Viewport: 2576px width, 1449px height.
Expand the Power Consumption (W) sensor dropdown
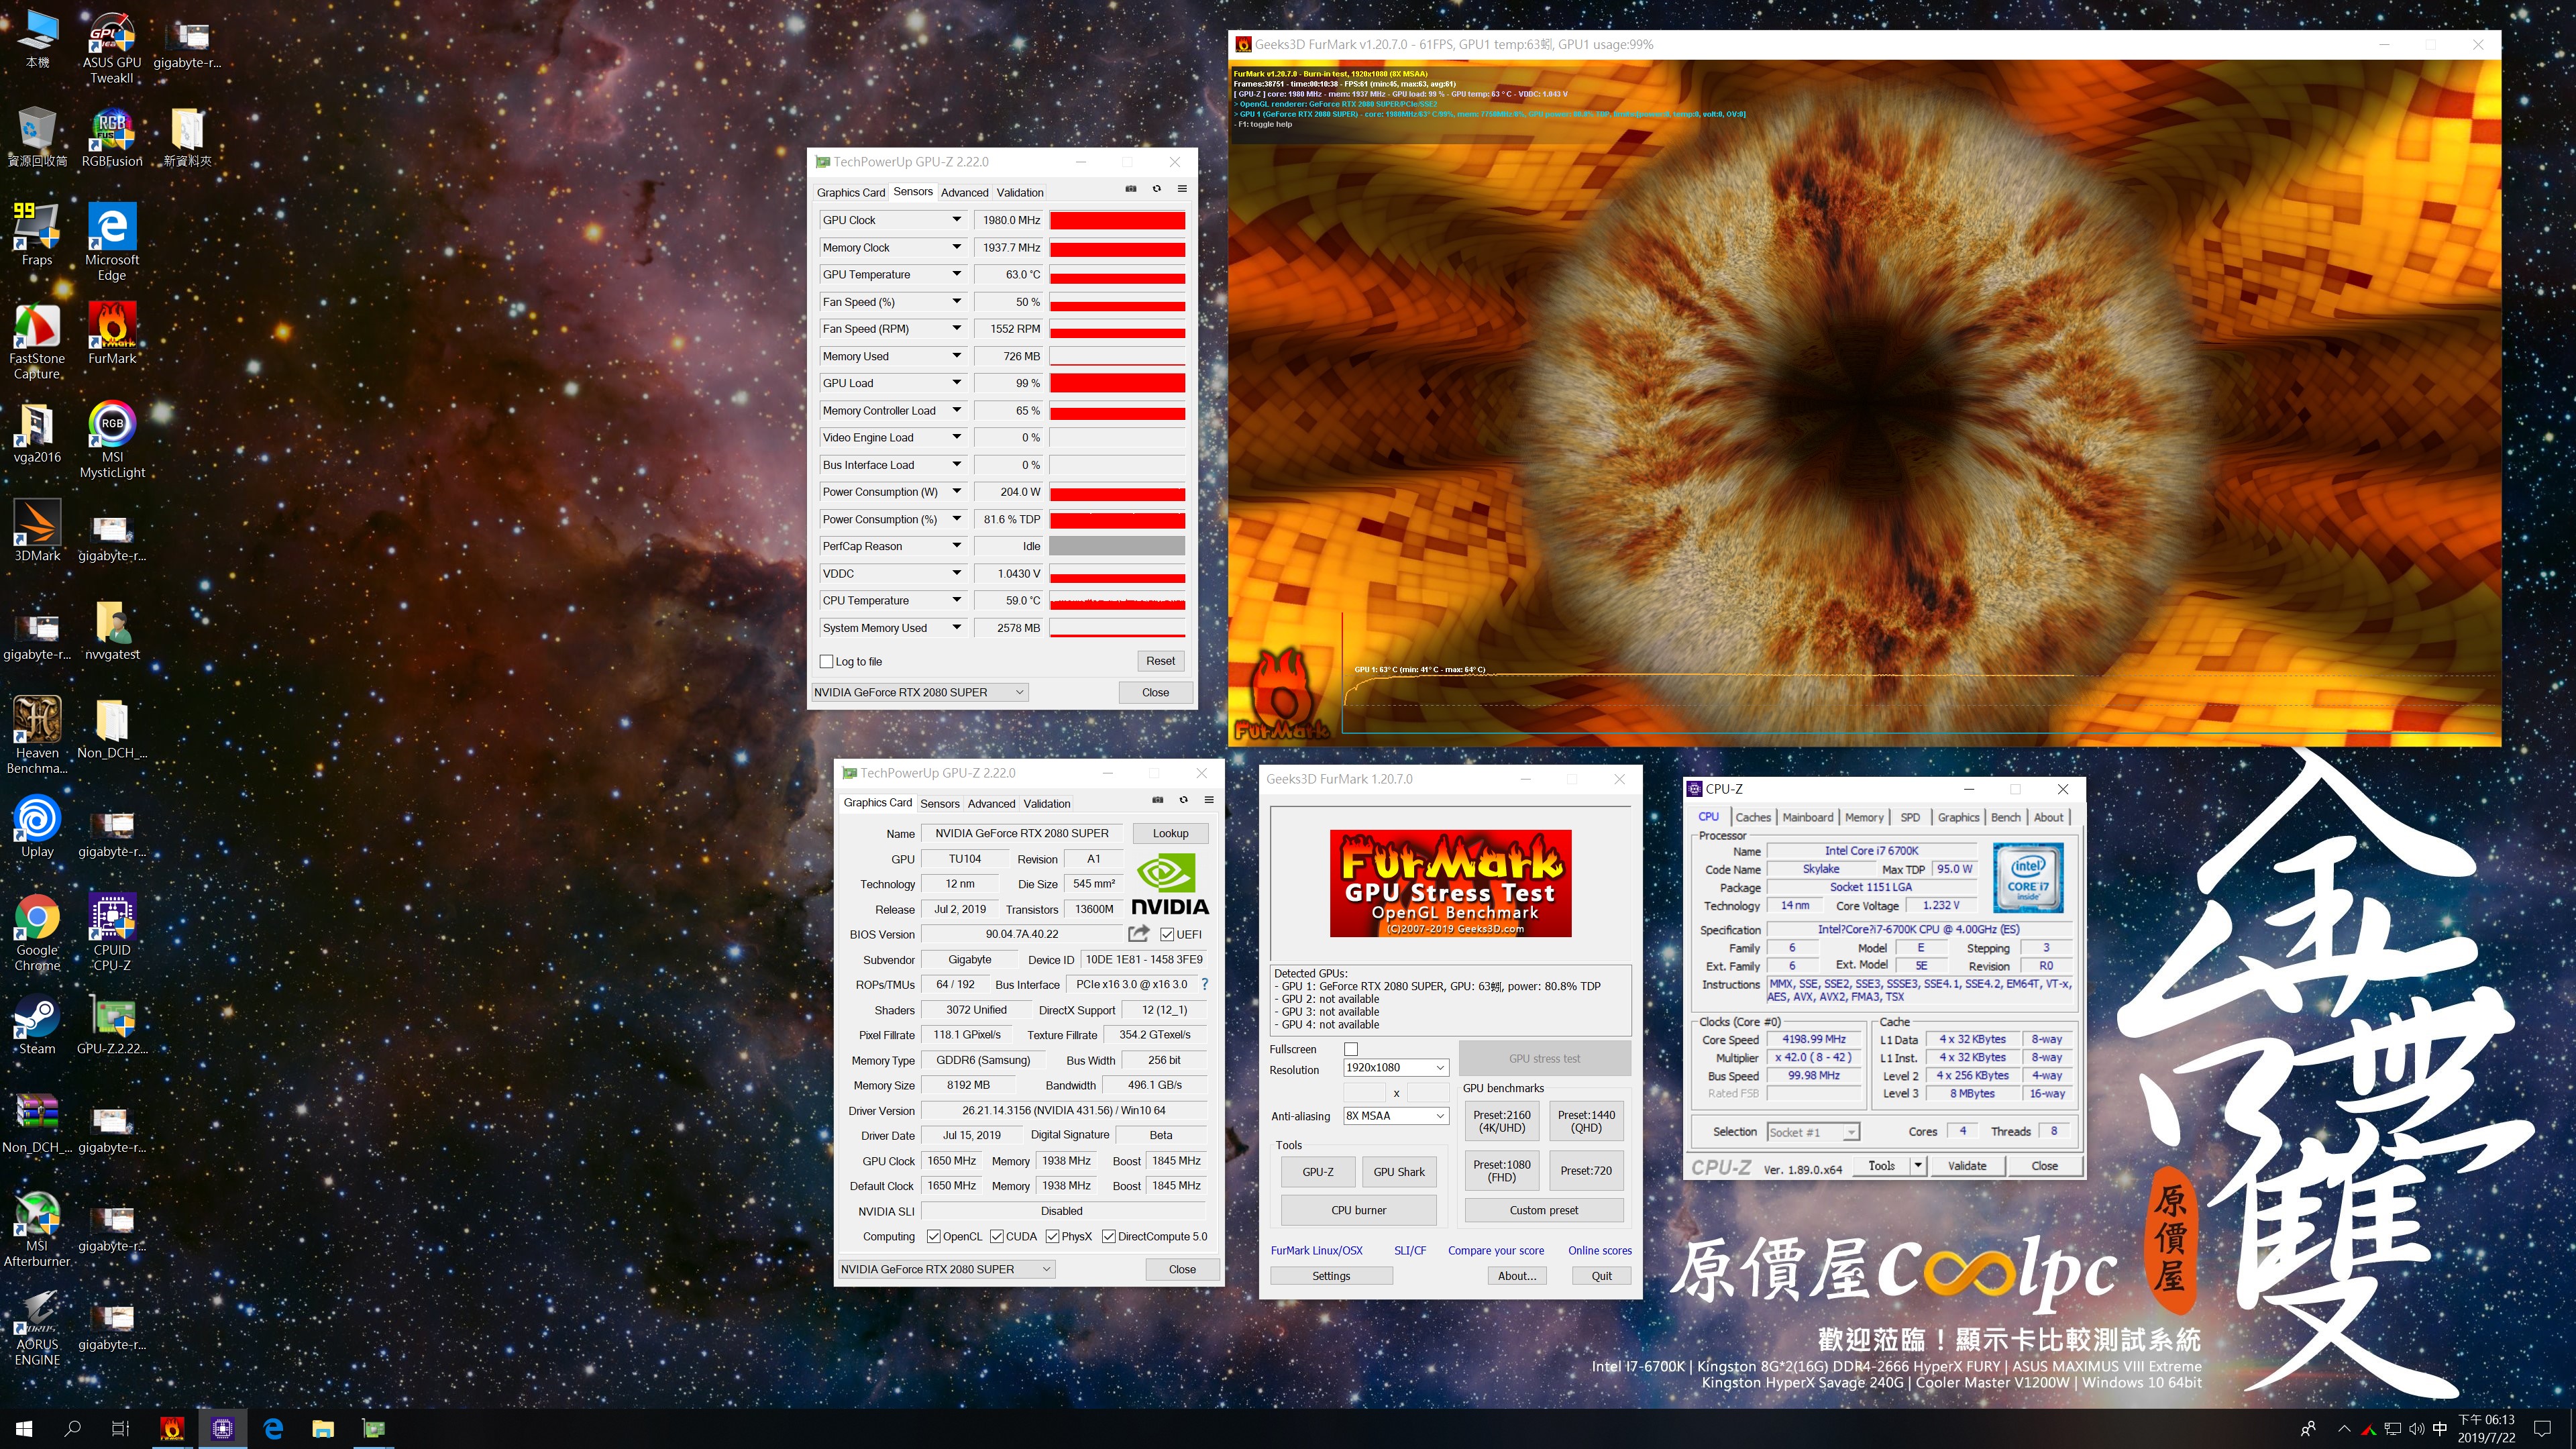(x=956, y=491)
